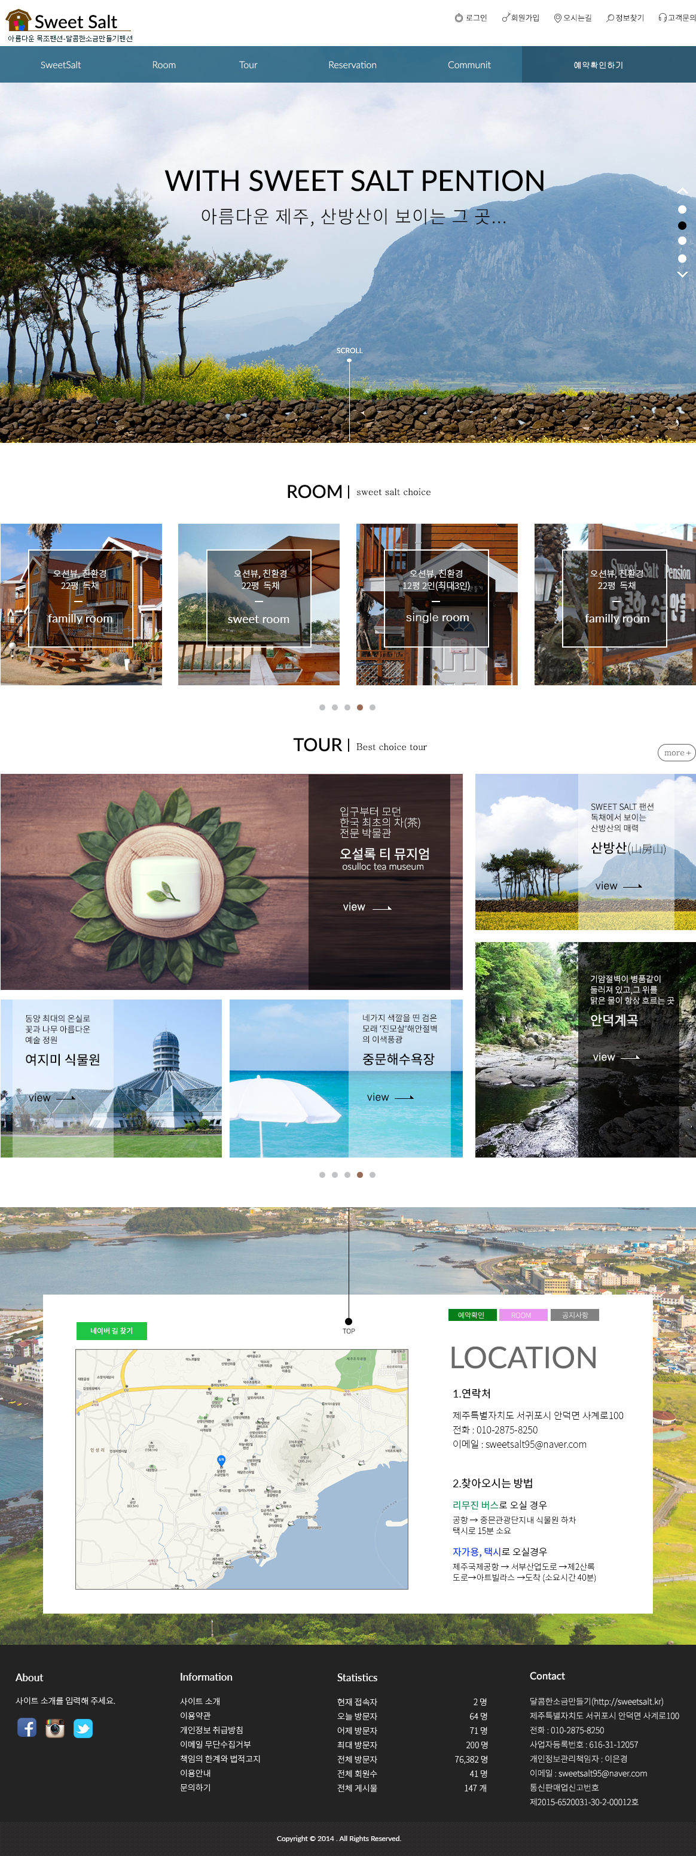Select the active black hero slide dot
Viewport: 696px width, 1856px height.
[682, 226]
